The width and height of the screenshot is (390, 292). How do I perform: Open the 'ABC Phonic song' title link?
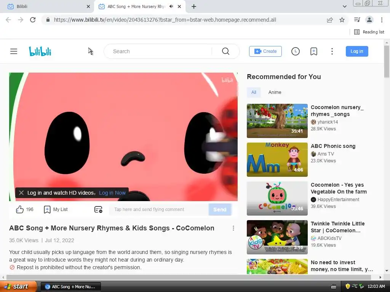[333, 146]
